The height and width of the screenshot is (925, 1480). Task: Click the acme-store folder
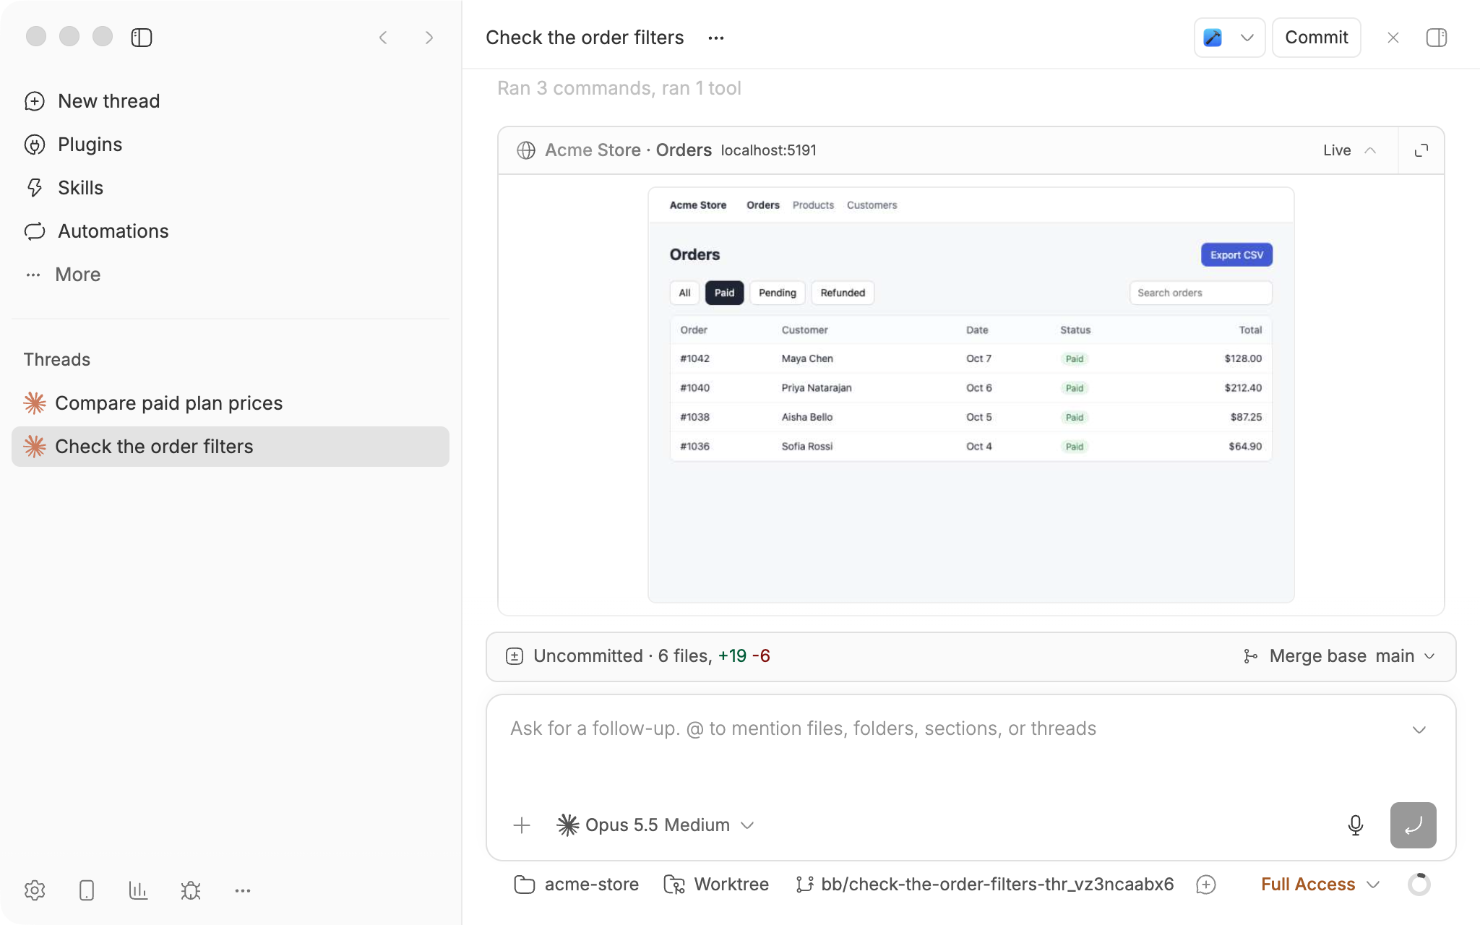point(576,885)
